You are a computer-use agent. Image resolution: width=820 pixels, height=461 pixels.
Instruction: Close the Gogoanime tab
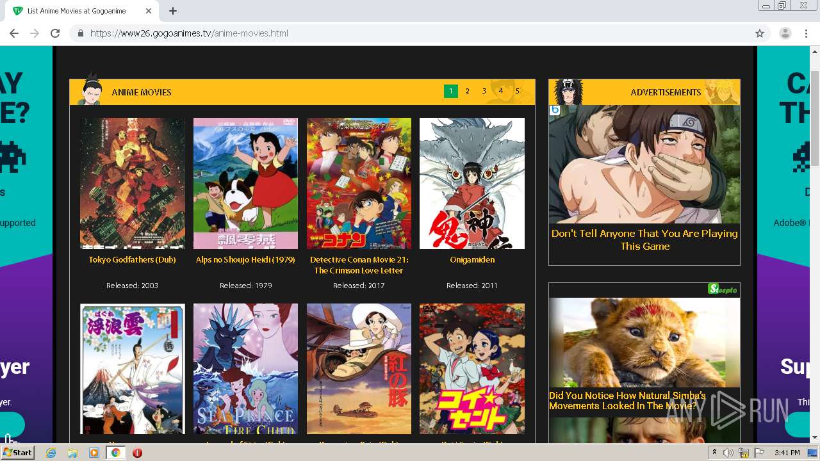tap(149, 11)
